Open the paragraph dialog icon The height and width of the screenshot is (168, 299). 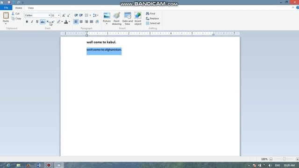point(97,22)
